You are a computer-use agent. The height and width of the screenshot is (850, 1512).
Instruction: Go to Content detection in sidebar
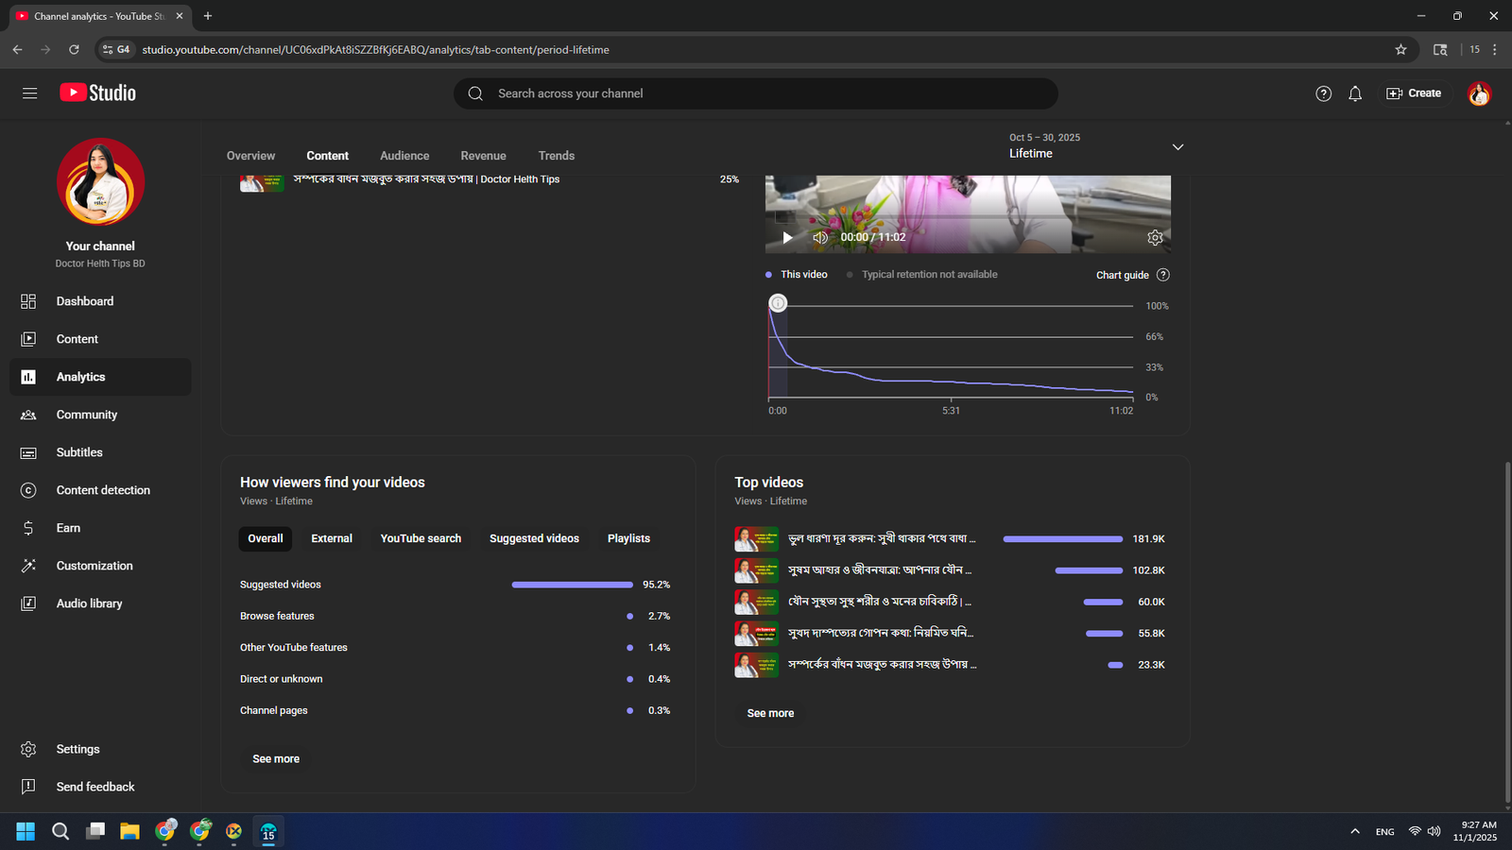tap(103, 490)
